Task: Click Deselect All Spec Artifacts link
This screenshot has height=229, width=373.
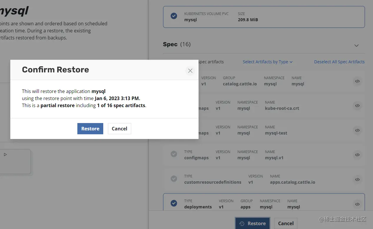Action: tap(339, 62)
